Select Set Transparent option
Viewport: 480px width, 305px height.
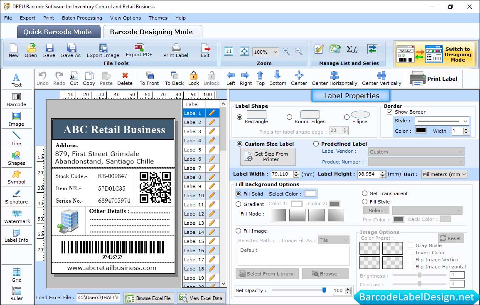pyautogui.click(x=364, y=193)
